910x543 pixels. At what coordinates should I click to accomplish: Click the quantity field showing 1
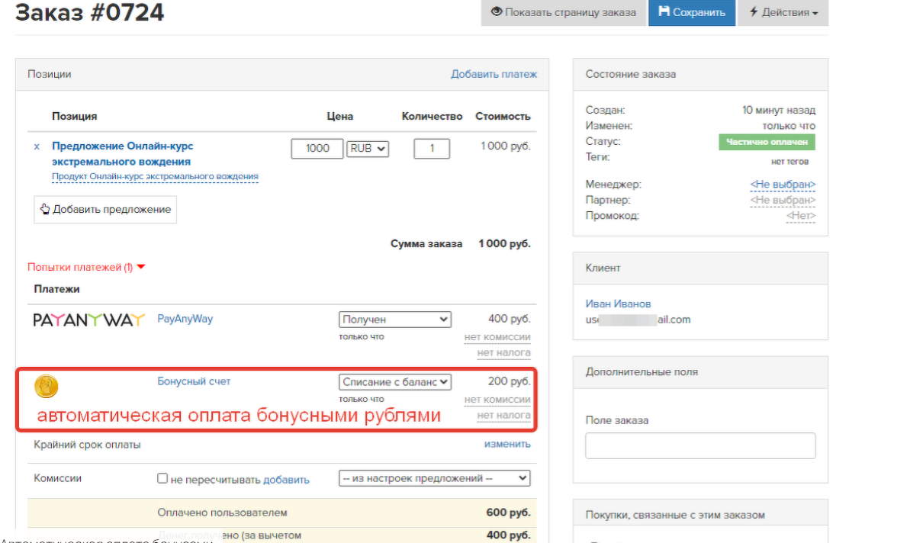point(432,149)
